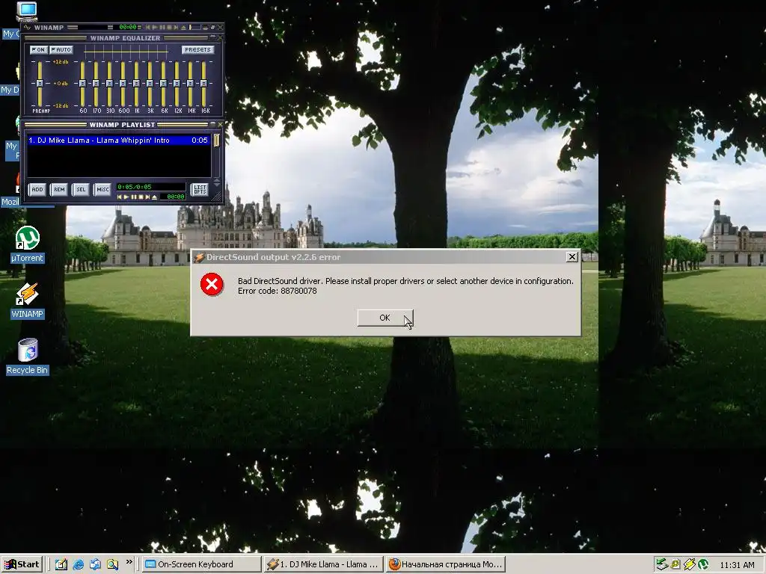Open the Winamp agent tray icon
This screenshot has height=574, width=766.
689,564
